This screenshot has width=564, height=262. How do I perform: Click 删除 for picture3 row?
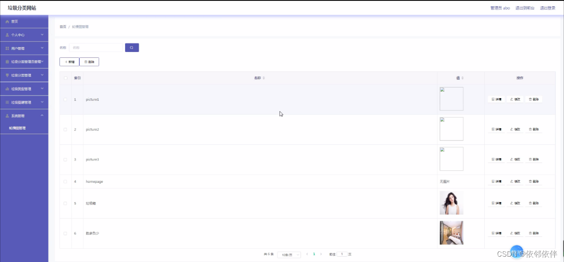(534, 159)
